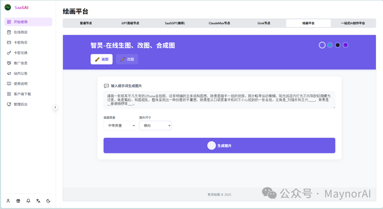Image resolution: width=383 pixels, height=209 pixels.
Task: Click the SaaSAI logo icon
Action: click(8, 7)
